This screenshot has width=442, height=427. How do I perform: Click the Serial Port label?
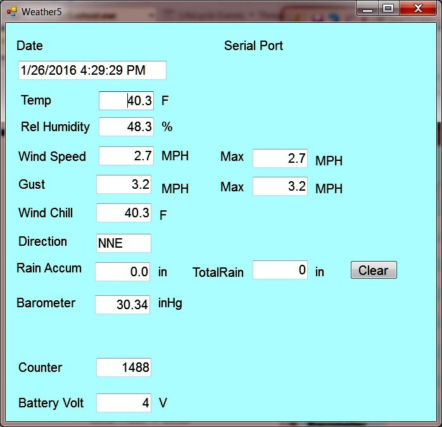coord(253,46)
